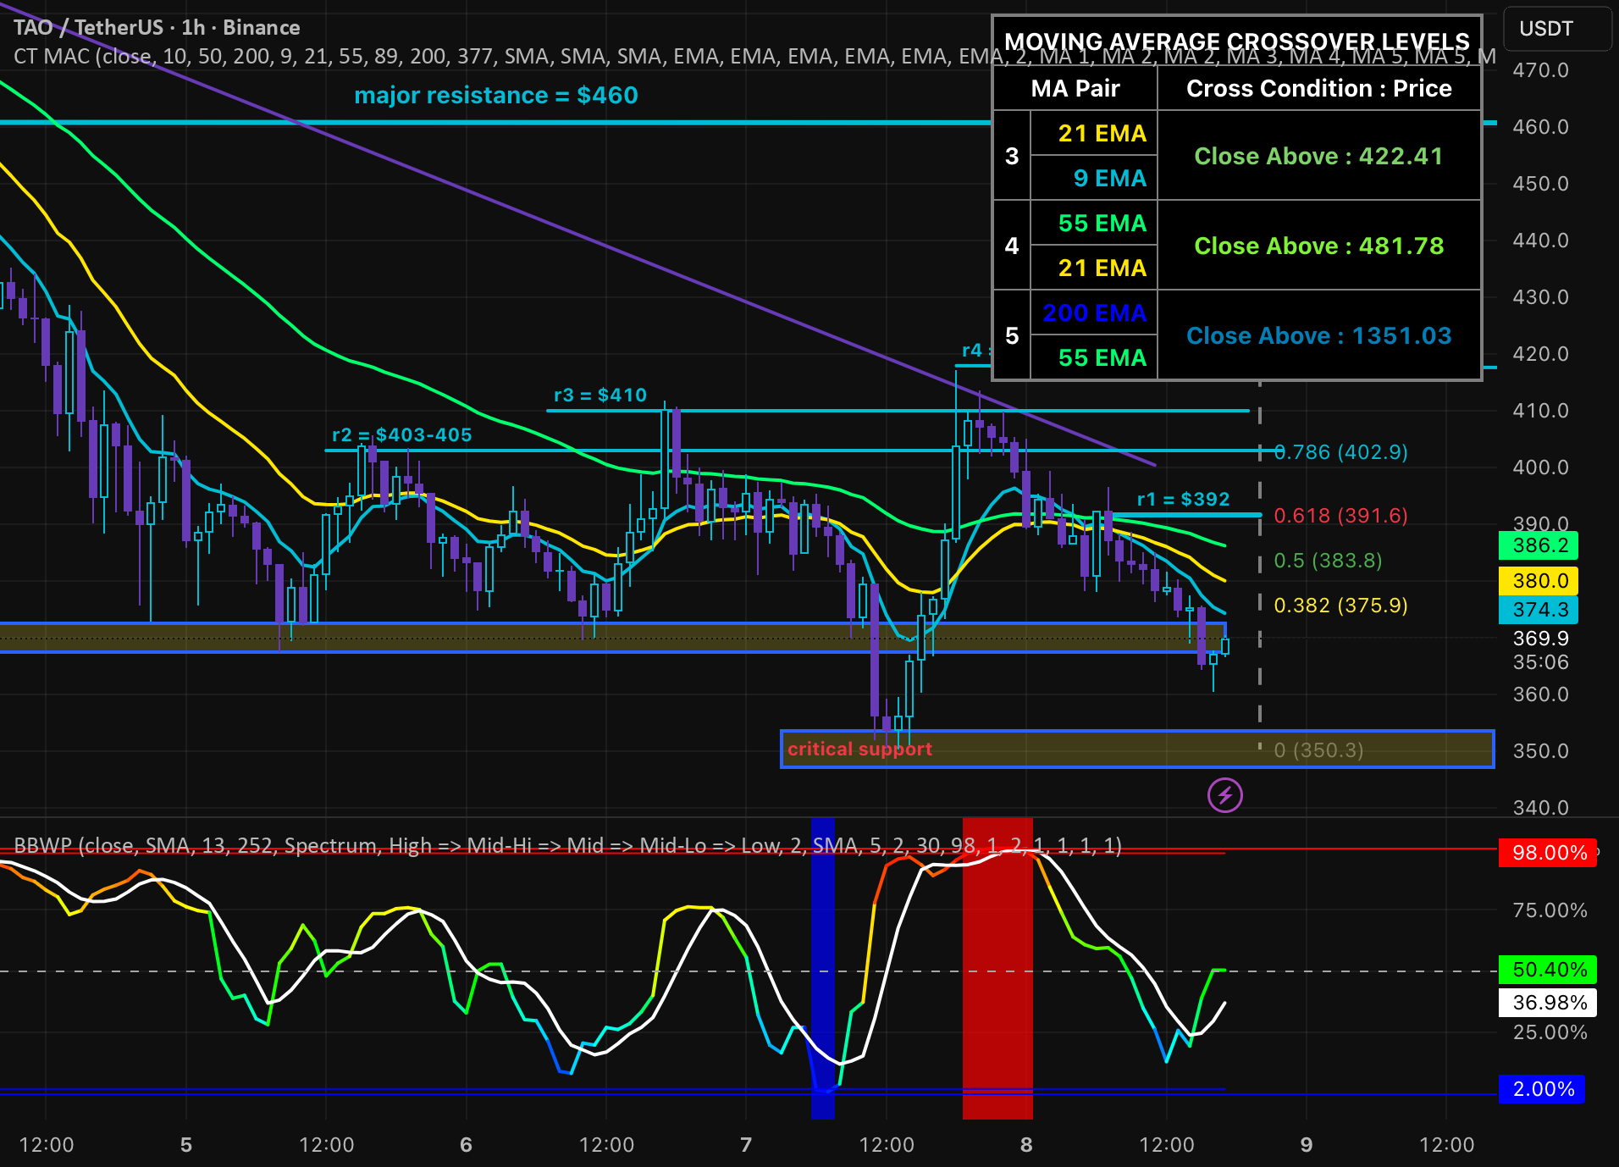This screenshot has width=1619, height=1167.
Task: Click date 8 on the time axis
Action: click(1026, 1145)
